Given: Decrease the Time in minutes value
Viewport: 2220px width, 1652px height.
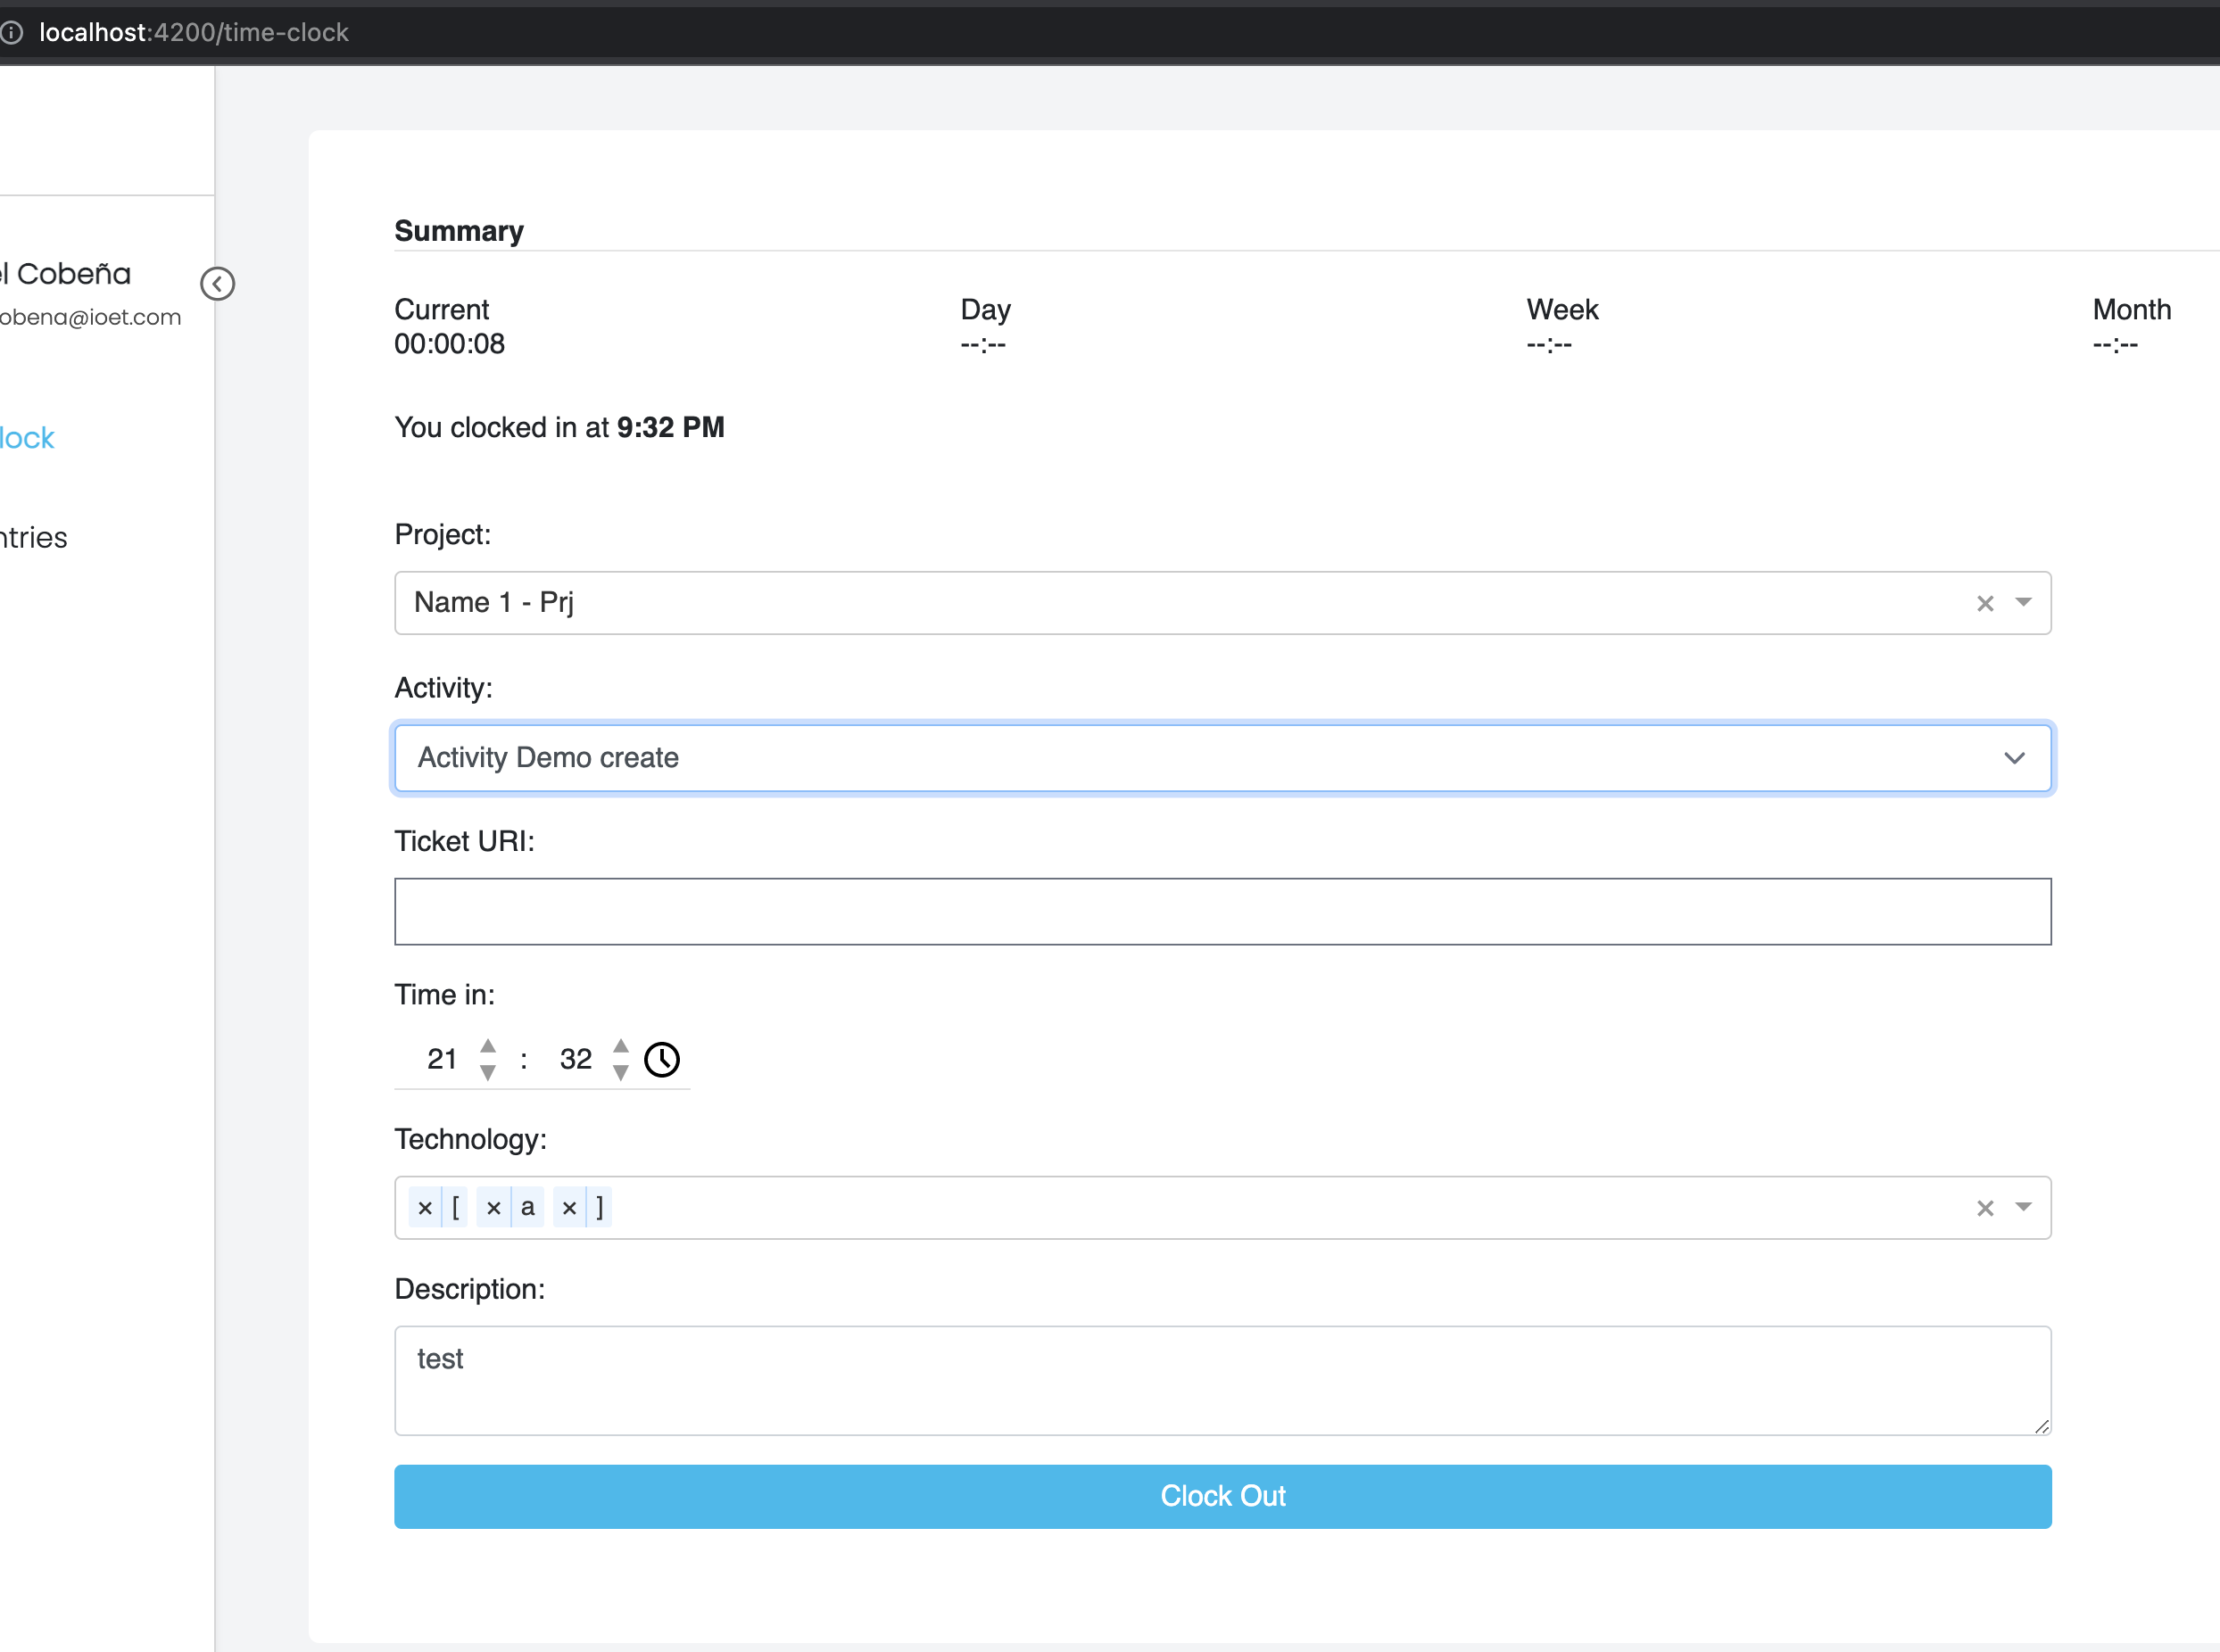Looking at the screenshot, I should 620,1073.
